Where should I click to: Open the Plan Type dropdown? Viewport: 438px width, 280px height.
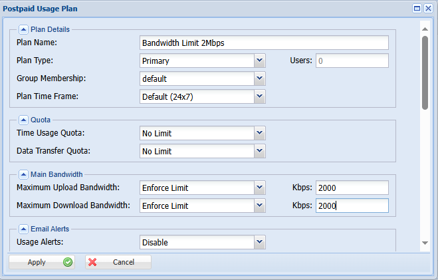point(260,61)
